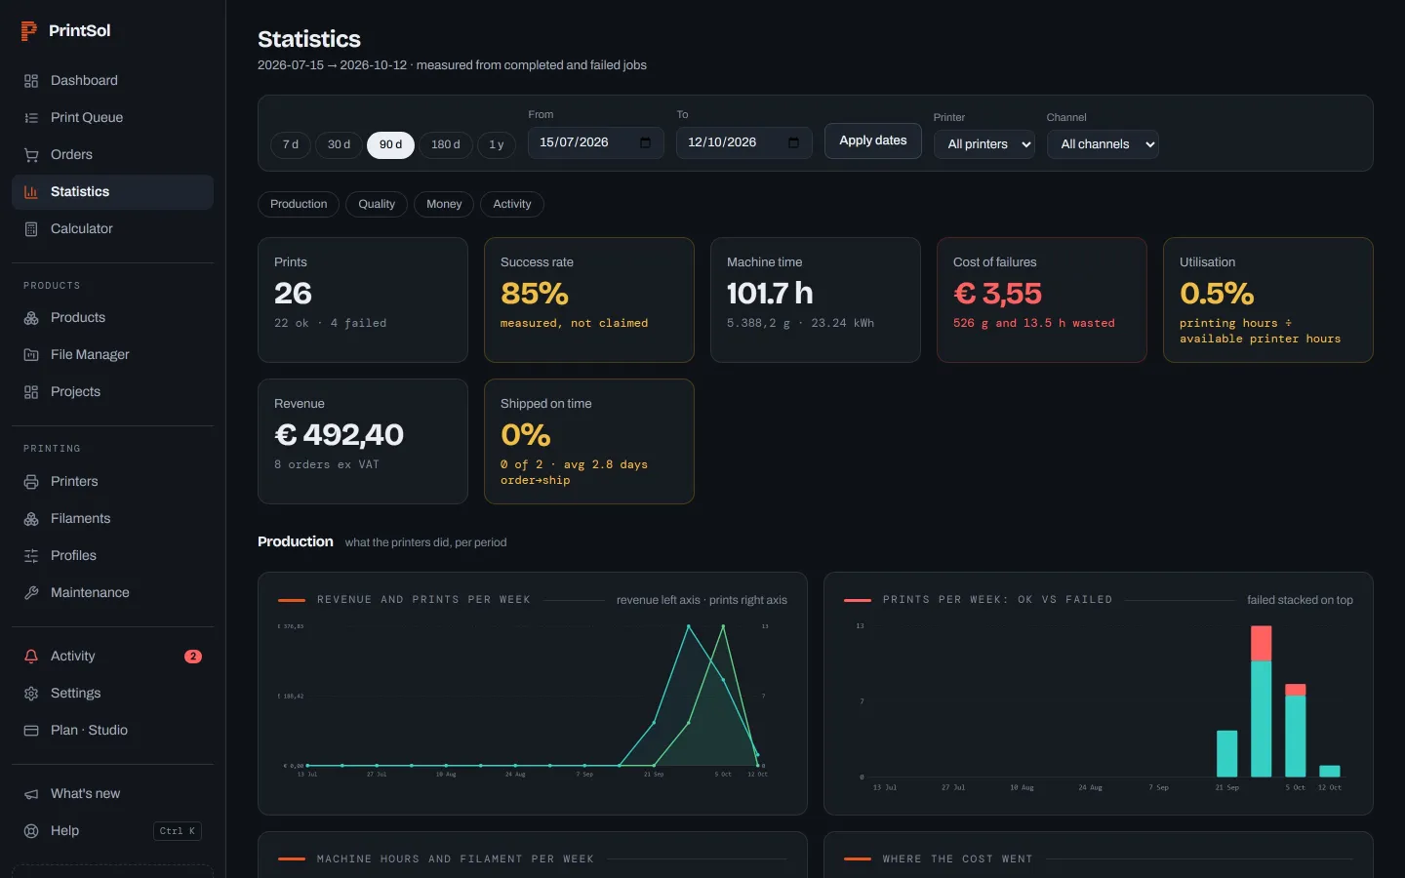Click the Activity badge showing 2
This screenshot has width=1405, height=878.
click(193, 657)
